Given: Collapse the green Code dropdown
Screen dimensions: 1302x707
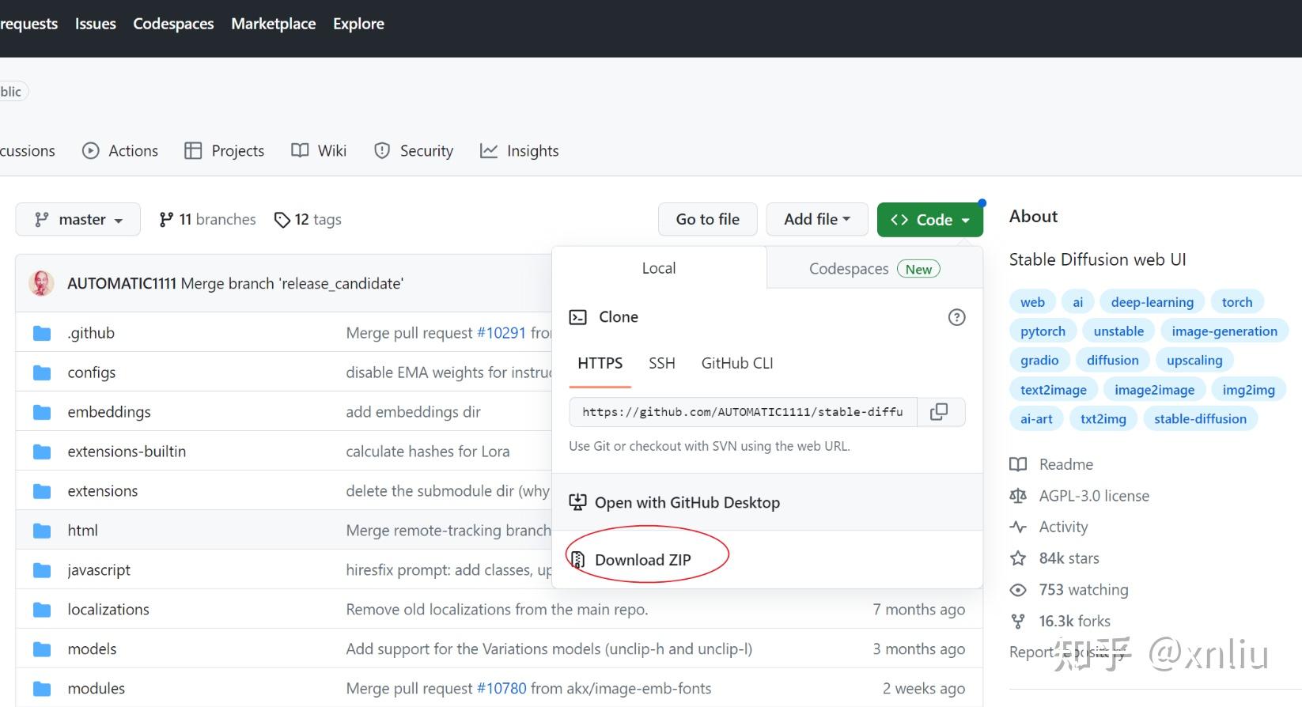Looking at the screenshot, I should [x=929, y=220].
